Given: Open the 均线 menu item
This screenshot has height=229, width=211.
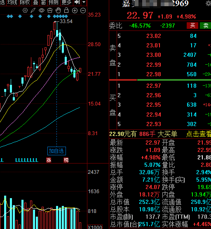Looking at the screenshot, I should tap(12, 2).
